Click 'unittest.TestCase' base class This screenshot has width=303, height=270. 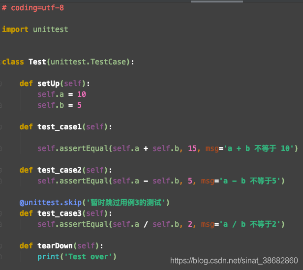(x=88, y=62)
